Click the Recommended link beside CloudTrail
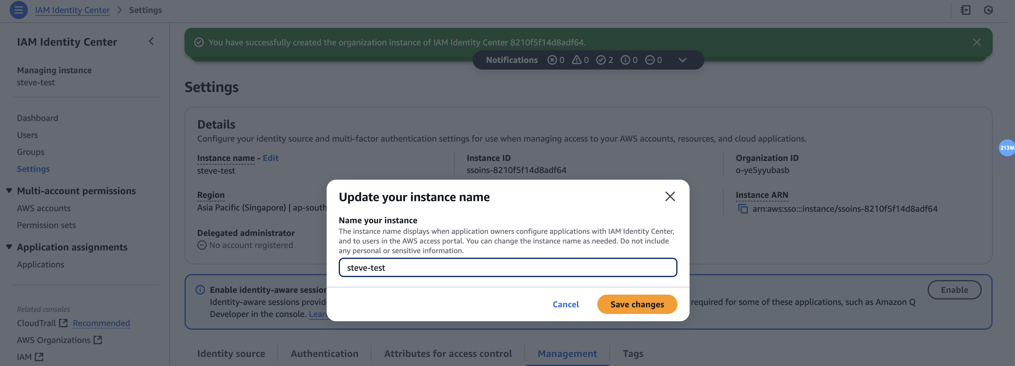This screenshot has height=366, width=1015. click(x=101, y=323)
